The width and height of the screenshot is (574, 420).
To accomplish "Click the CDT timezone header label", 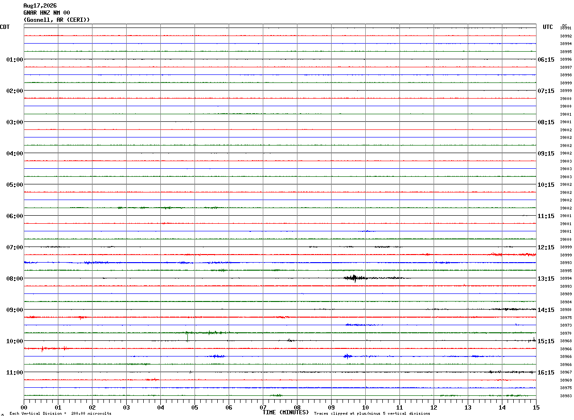I will 5,27.
